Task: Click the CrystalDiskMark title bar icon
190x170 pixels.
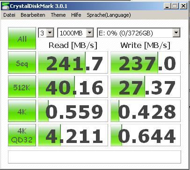Action: click(5, 6)
